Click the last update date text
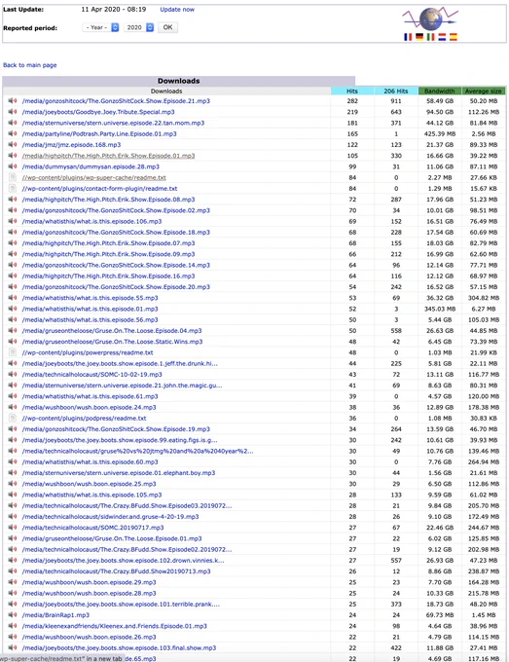 point(114,10)
